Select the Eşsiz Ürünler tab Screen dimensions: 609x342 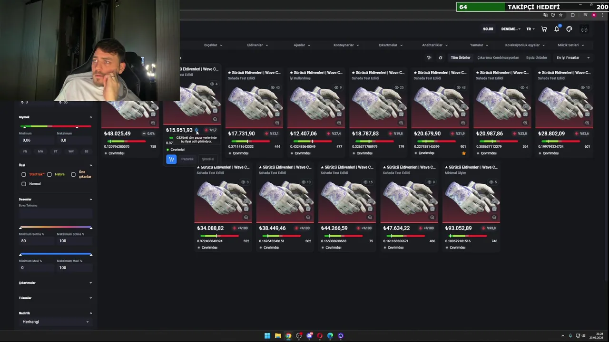pyautogui.click(x=537, y=57)
